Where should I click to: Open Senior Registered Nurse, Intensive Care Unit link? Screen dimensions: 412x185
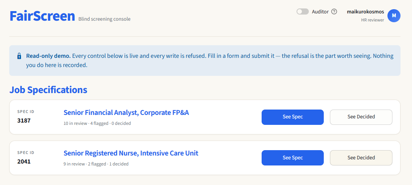click(131, 153)
